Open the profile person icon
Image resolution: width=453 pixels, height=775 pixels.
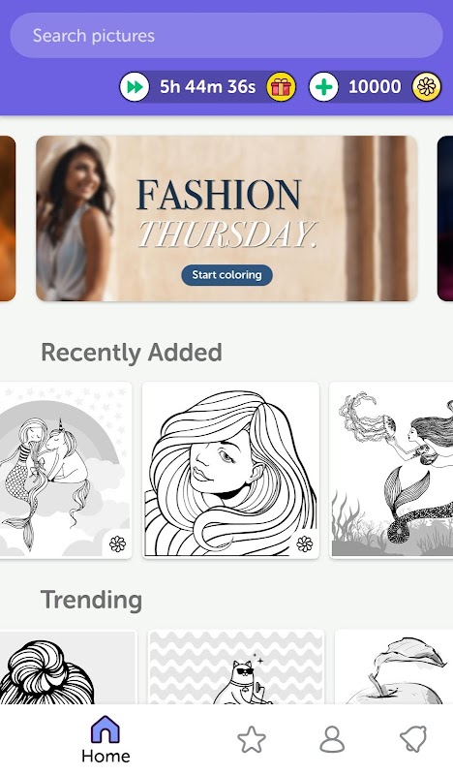(332, 739)
